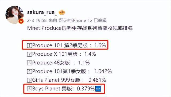Open the 樱花的iPhone 12 source link
The height and width of the screenshot is (97, 171).
pyautogui.click(x=75, y=20)
